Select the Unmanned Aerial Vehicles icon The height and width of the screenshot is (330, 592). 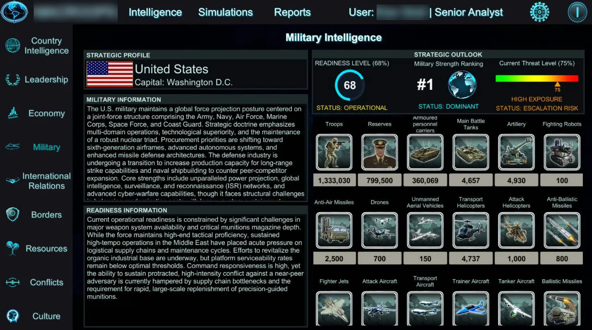pos(425,231)
